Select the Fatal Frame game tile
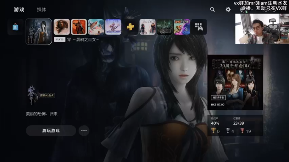 click(39, 31)
